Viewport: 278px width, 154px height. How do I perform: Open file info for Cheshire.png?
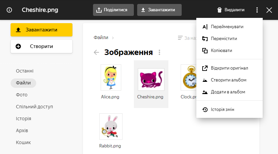click(9, 10)
